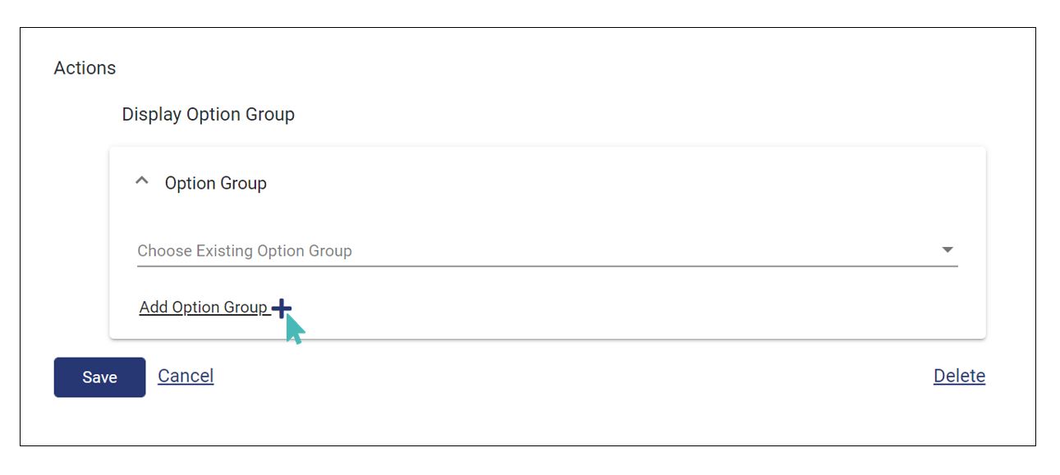Click the Display Option Group label
Viewport: 1060px width, 475px height.
pos(208,114)
